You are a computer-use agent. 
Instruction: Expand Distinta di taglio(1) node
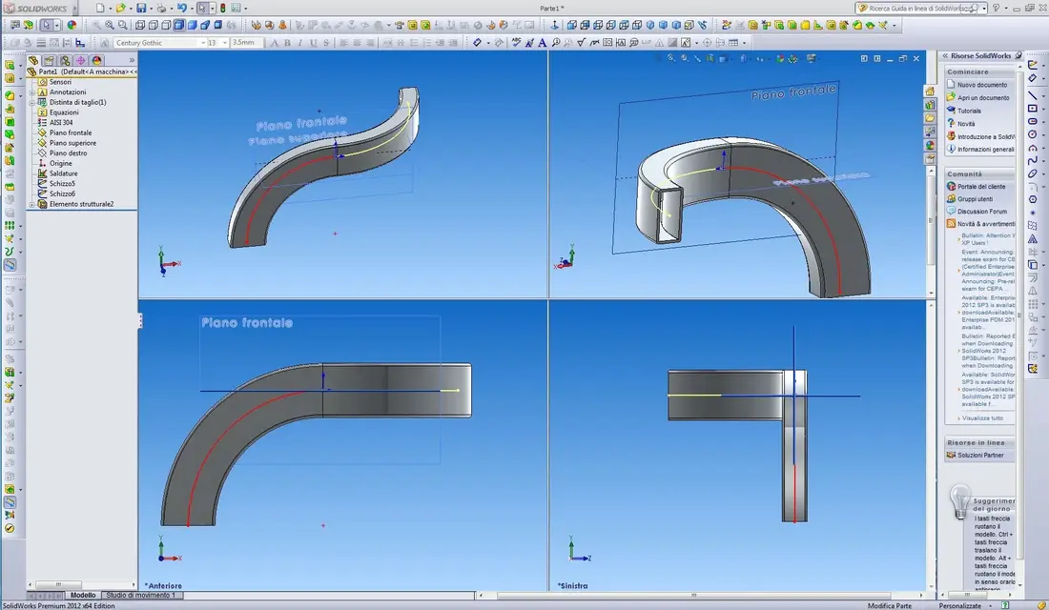[x=31, y=102]
